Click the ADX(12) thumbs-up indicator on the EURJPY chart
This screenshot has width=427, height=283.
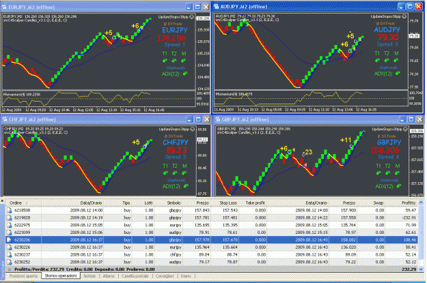click(185, 74)
